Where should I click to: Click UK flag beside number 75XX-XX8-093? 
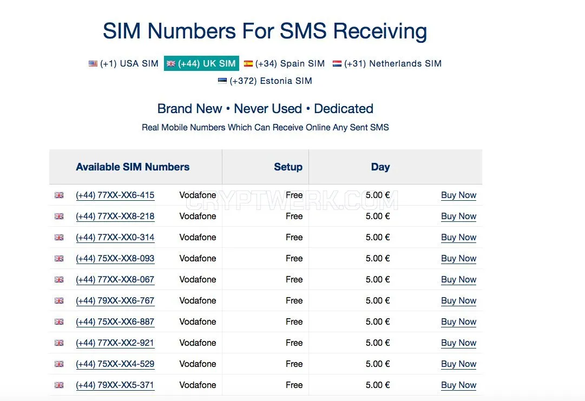(x=59, y=259)
